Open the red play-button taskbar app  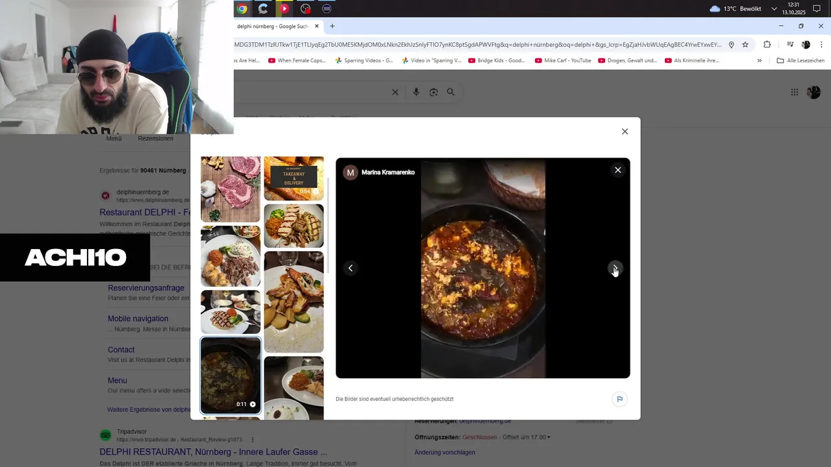[284, 8]
